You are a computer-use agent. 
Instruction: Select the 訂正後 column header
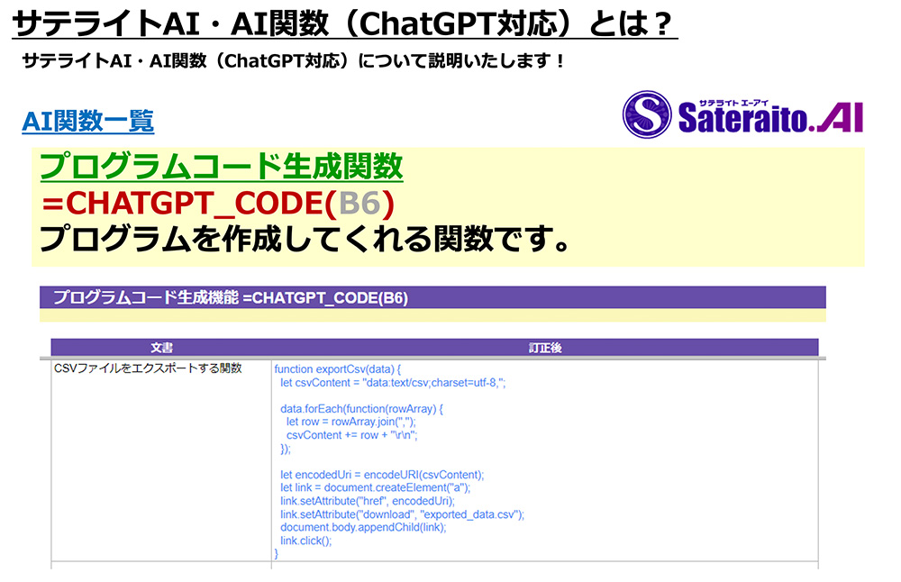[x=544, y=348]
